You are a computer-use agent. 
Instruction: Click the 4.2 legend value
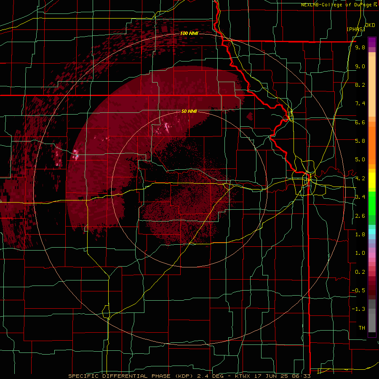tap(360, 179)
